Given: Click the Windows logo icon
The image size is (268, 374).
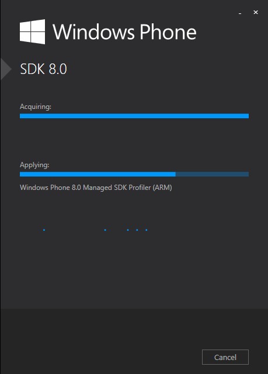Looking at the screenshot, I should pyautogui.click(x=32, y=31).
